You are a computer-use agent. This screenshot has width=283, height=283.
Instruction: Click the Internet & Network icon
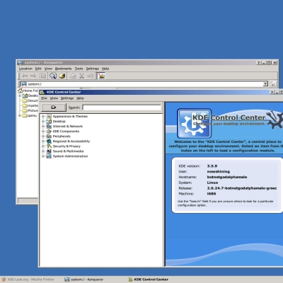coord(49,126)
